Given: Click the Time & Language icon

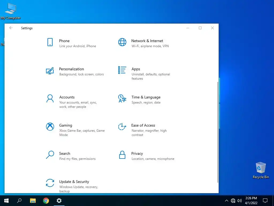Looking at the screenshot, I should click(122, 98).
